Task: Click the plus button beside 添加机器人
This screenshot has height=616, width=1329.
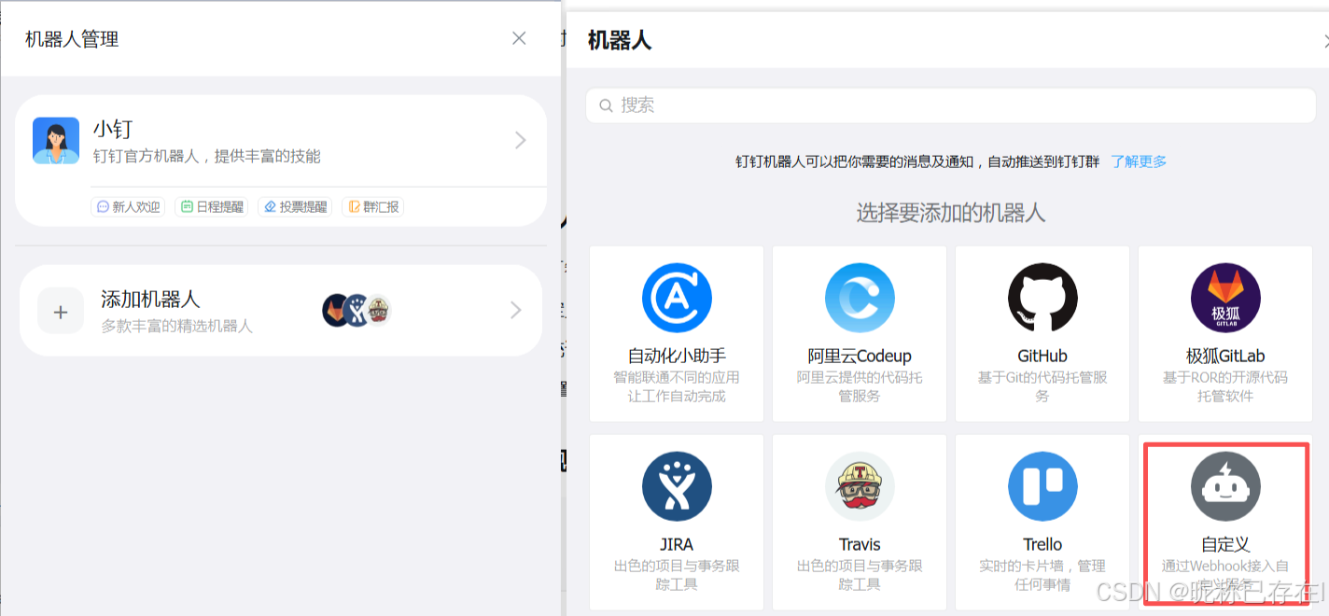Action: 60,310
